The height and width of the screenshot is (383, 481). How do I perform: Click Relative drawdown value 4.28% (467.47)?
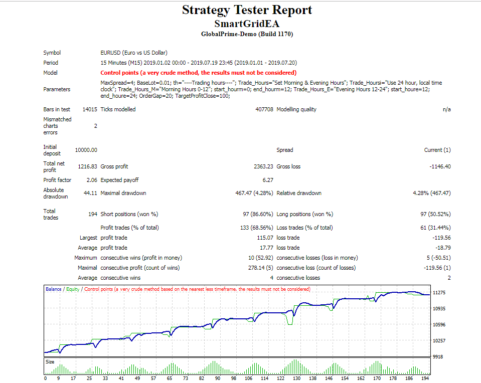tap(432, 193)
